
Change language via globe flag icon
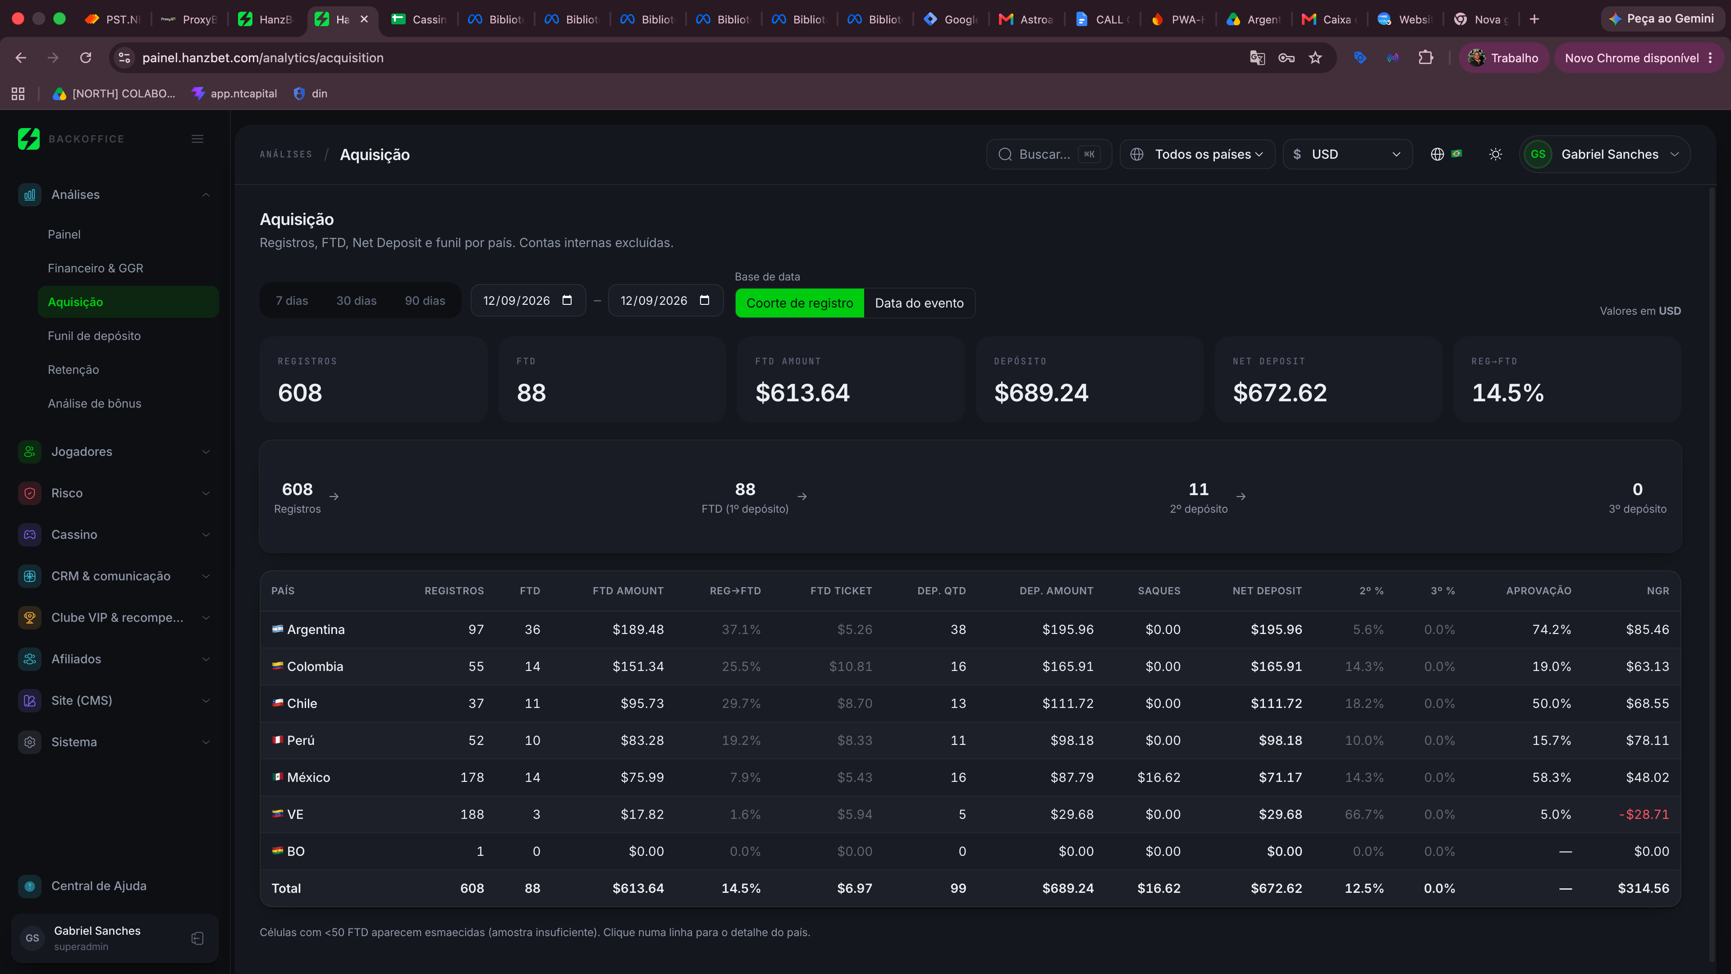[1446, 155]
